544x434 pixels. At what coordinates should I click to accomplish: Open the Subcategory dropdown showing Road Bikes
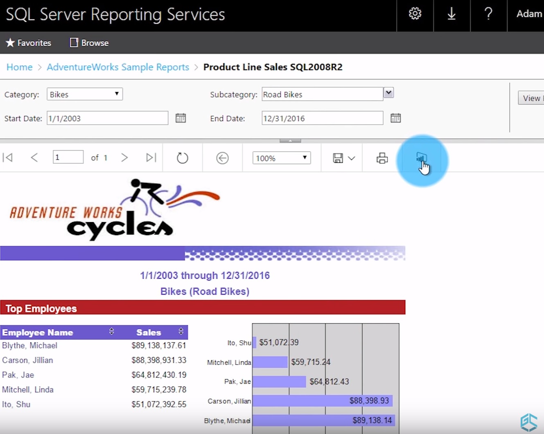pos(388,93)
